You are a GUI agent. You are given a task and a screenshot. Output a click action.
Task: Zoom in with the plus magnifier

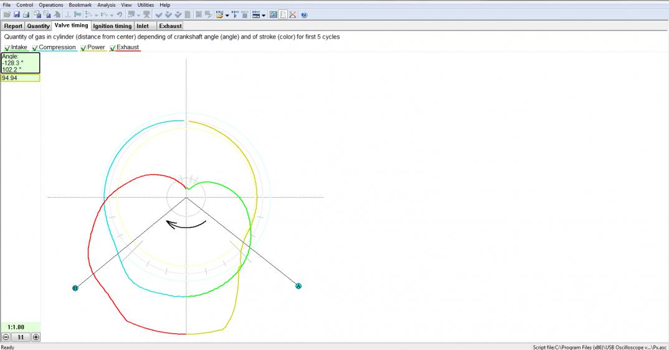tap(36, 337)
